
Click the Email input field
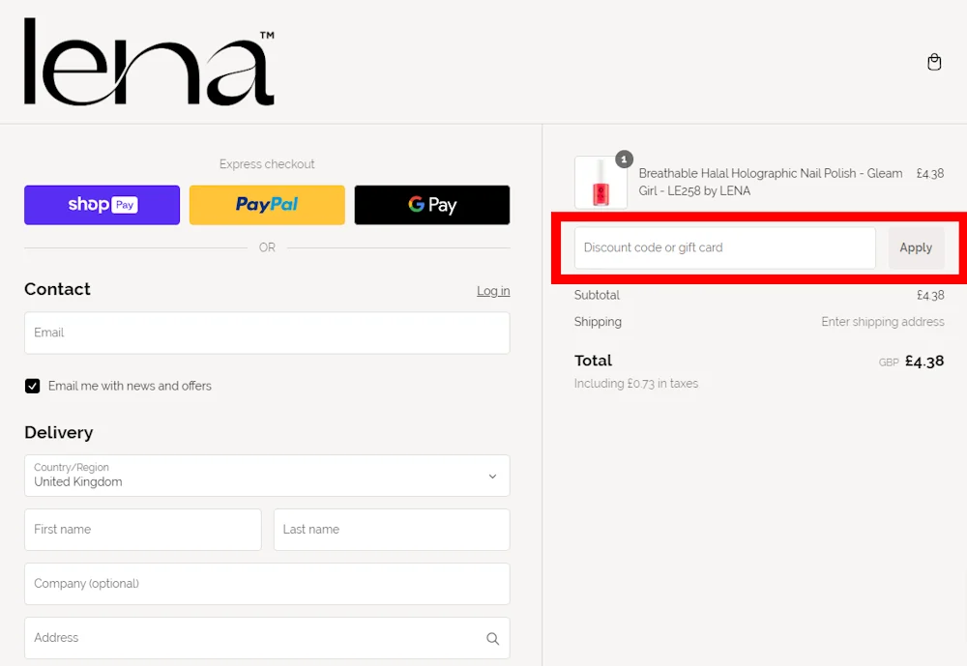(x=267, y=333)
